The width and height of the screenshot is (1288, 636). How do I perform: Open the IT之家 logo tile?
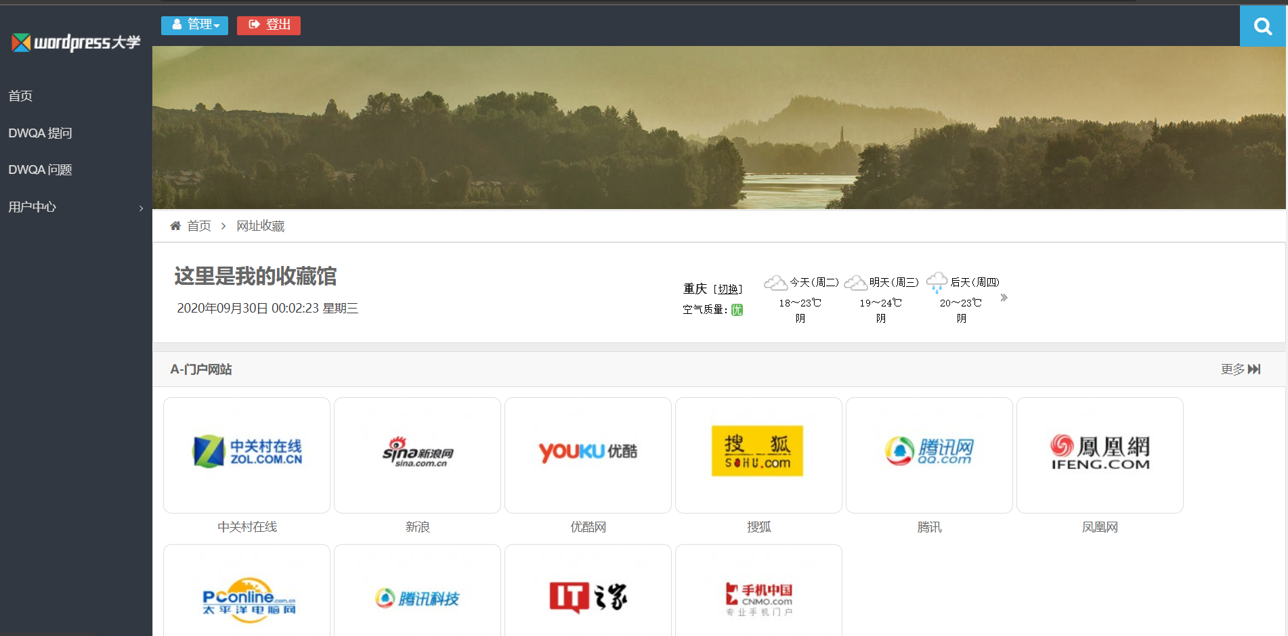tap(588, 598)
